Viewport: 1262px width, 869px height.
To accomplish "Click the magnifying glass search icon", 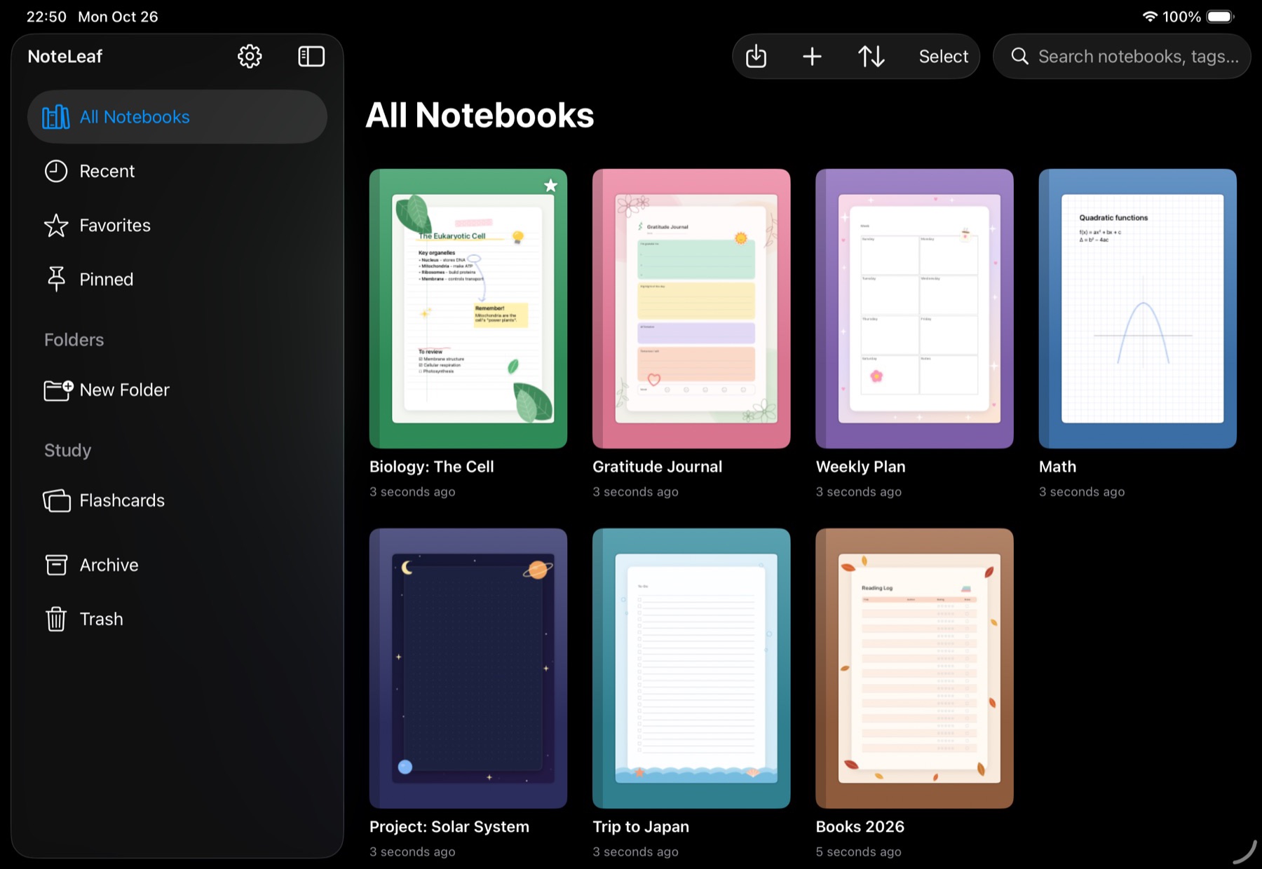I will [x=1020, y=56].
